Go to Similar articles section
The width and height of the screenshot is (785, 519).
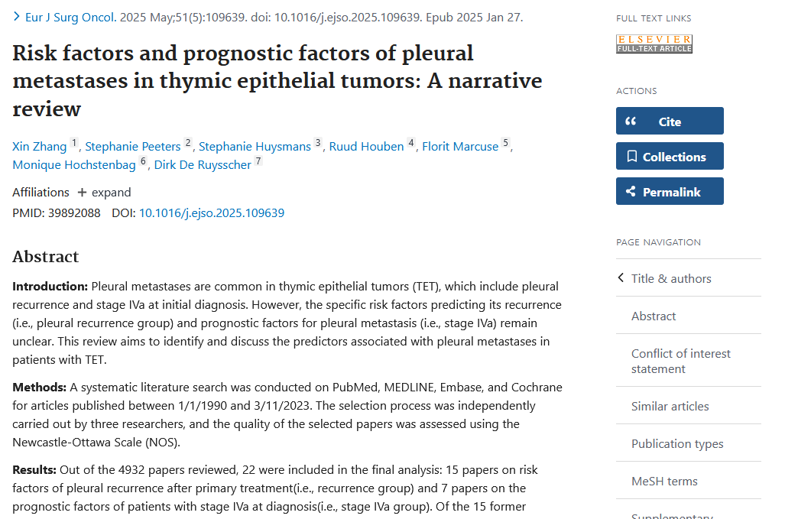(x=670, y=406)
